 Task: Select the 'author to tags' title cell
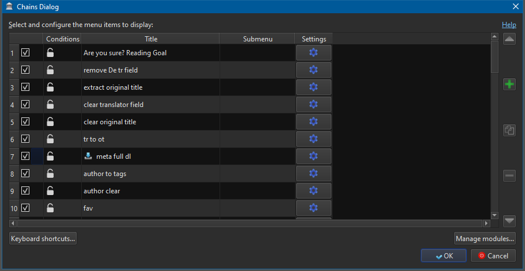(x=150, y=173)
